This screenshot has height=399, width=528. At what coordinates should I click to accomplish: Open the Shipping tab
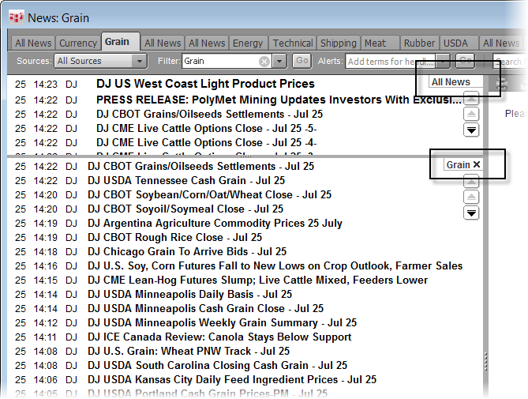point(338,43)
